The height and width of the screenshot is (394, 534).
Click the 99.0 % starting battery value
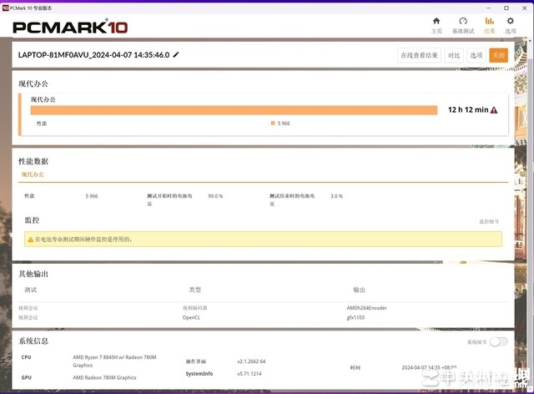click(x=215, y=196)
